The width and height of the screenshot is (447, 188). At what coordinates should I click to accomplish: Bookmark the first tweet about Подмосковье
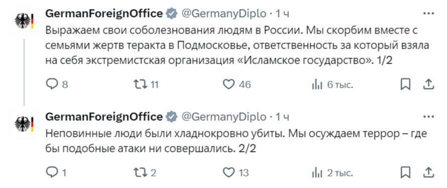pos(405,84)
